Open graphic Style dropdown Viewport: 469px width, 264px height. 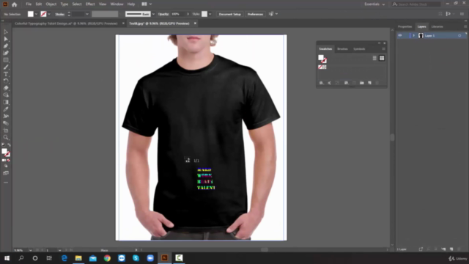[210, 14]
